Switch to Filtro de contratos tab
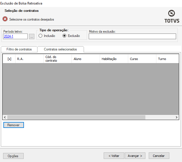The height and width of the screenshot is (162, 182). 19,49
